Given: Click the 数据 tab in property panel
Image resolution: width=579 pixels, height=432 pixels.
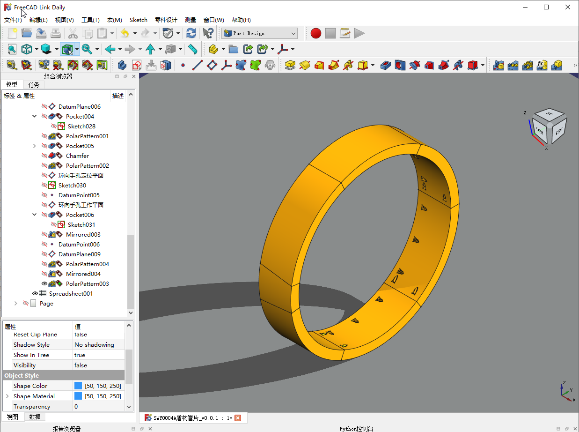Looking at the screenshot, I should point(35,417).
